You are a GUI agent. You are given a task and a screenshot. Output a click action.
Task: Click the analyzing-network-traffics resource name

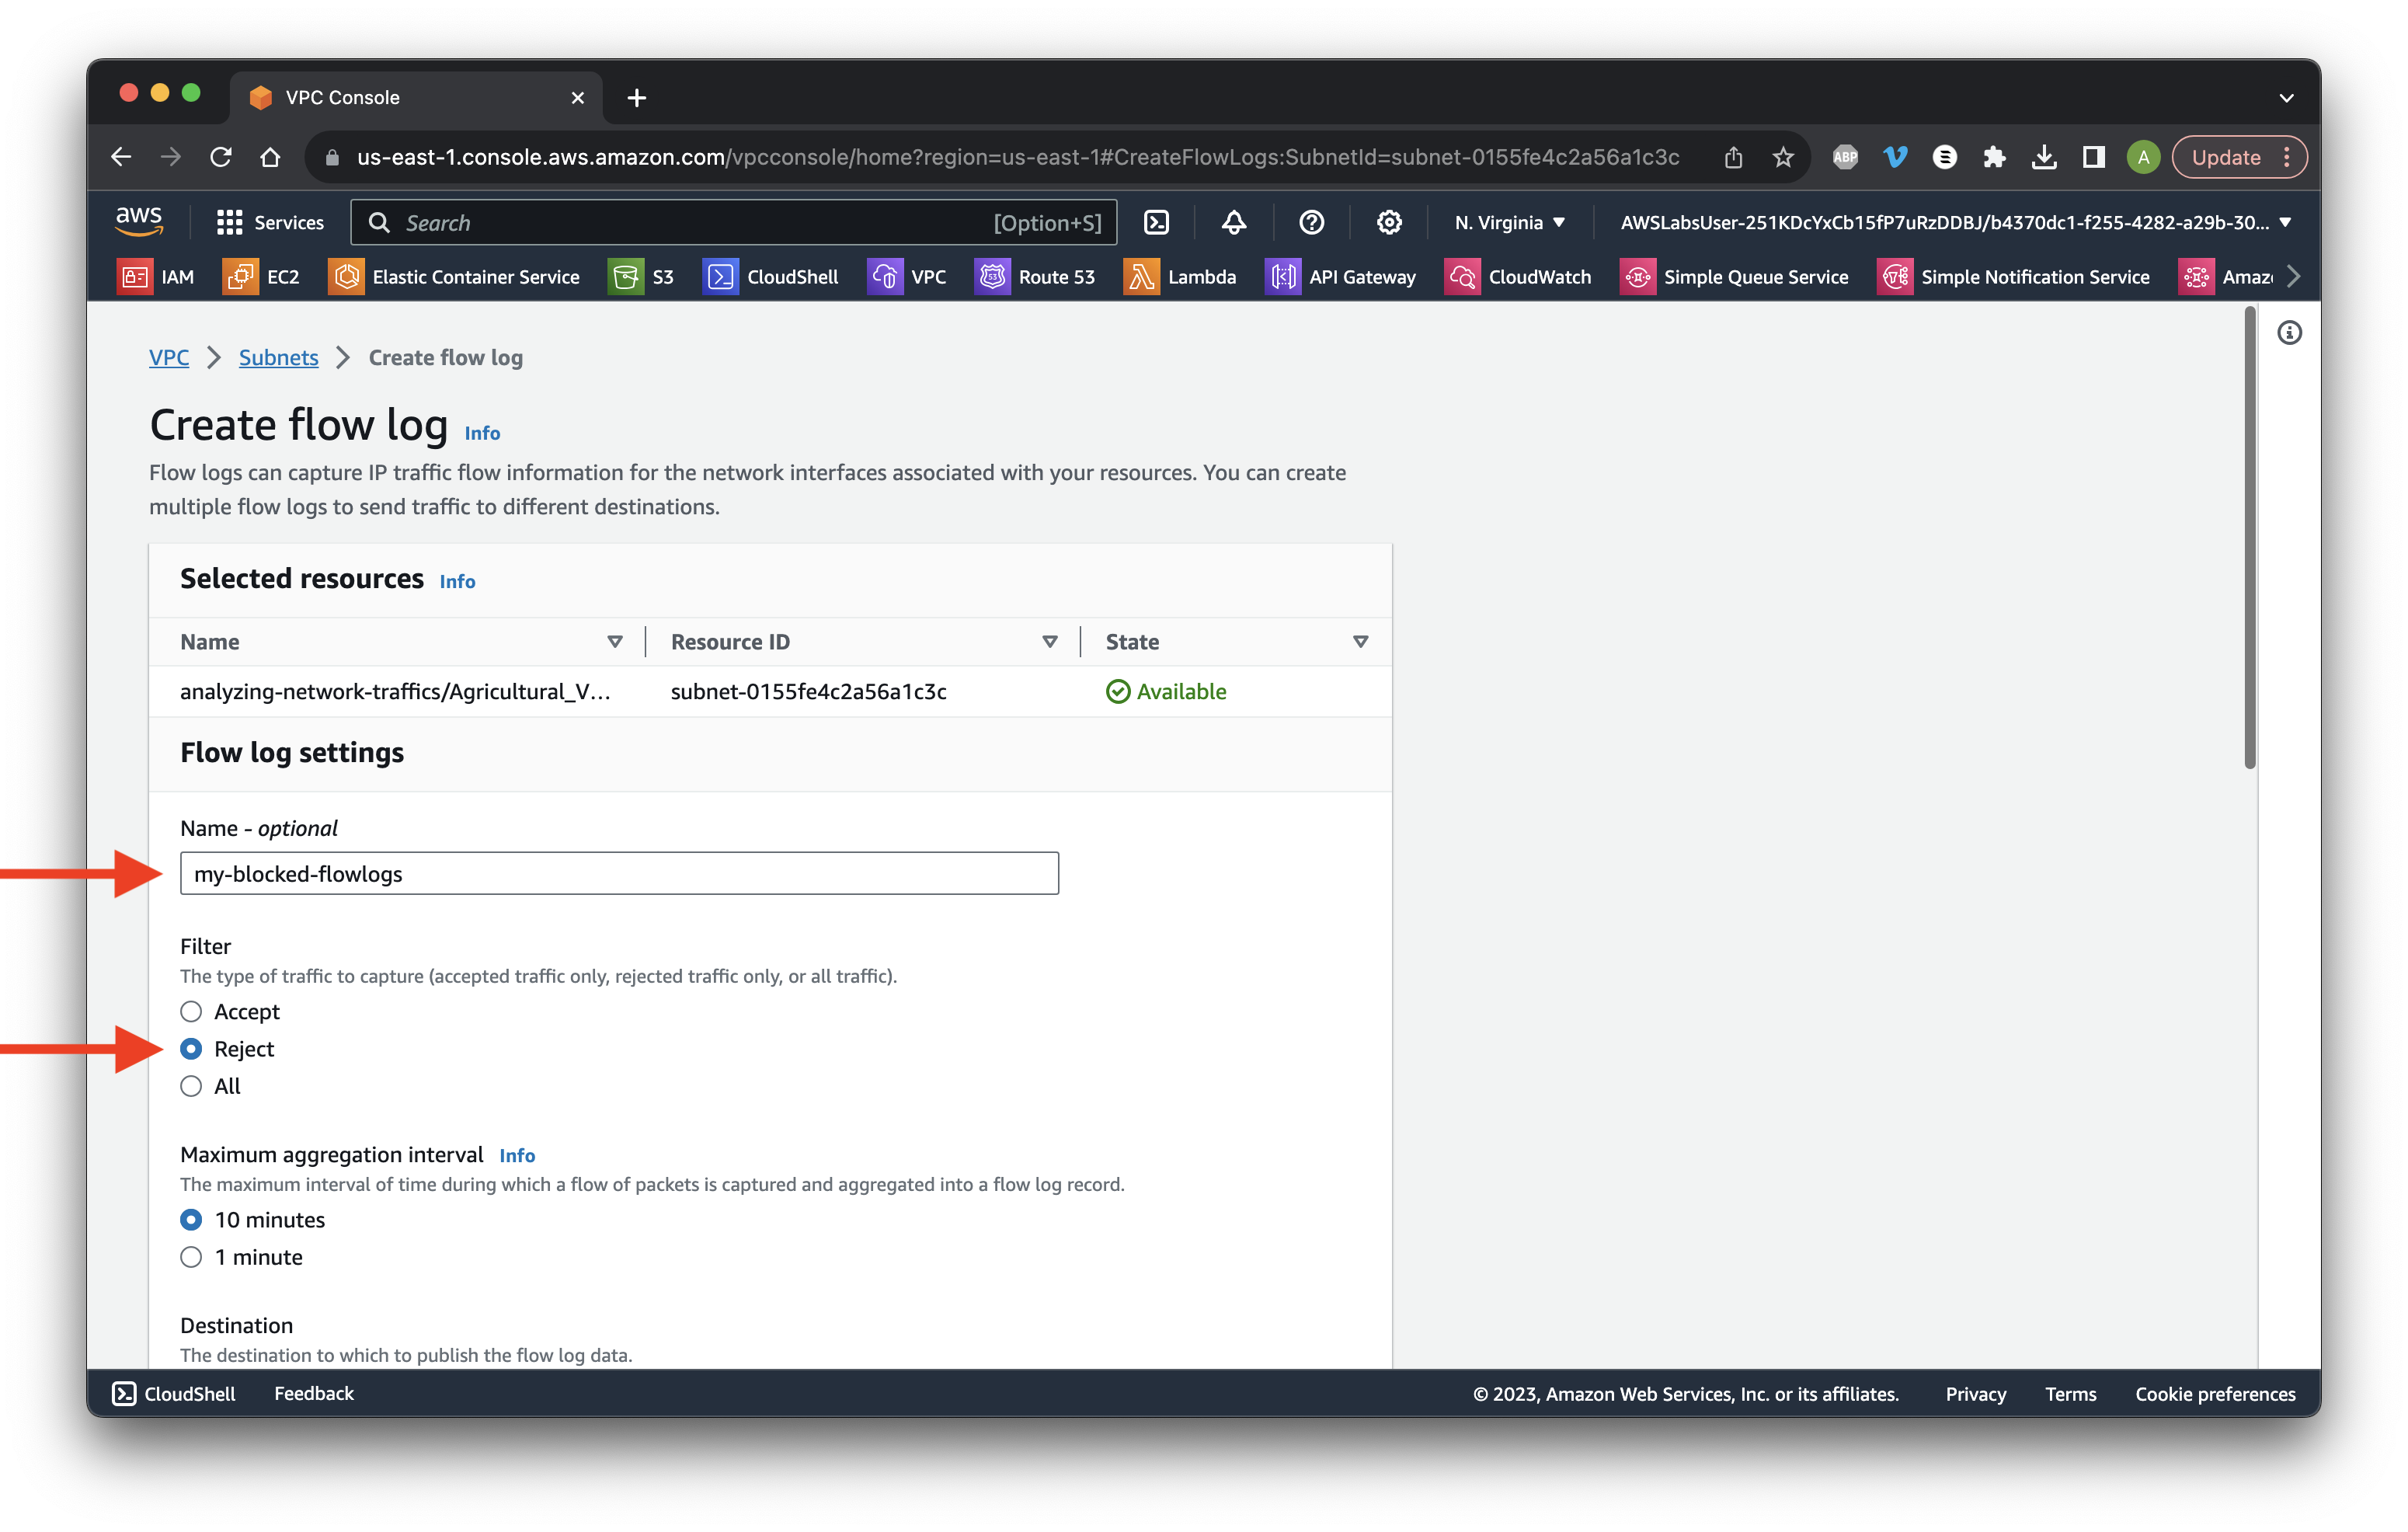(395, 692)
